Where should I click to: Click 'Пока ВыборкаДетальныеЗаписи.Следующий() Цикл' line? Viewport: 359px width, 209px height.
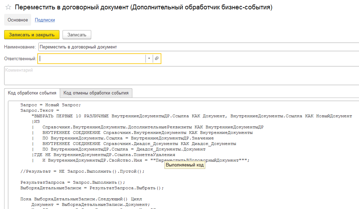click(81, 199)
